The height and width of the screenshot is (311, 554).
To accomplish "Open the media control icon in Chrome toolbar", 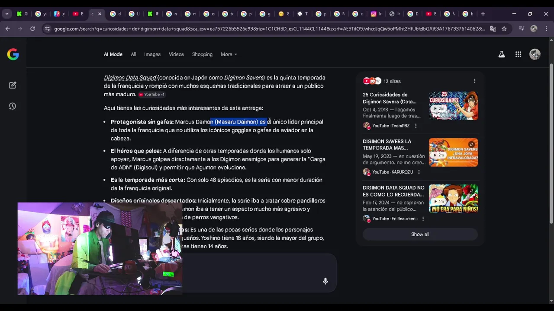I will click(x=522, y=29).
